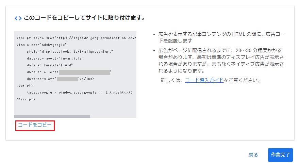Click the bullet text about 20～30 分程度

click(221, 61)
